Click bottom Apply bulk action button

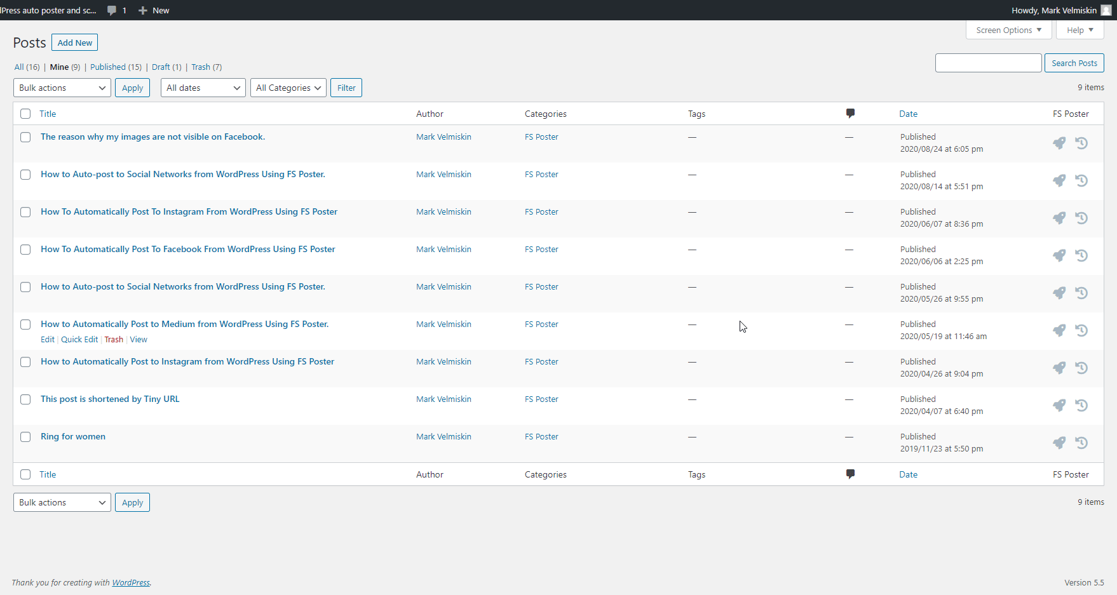[132, 502]
